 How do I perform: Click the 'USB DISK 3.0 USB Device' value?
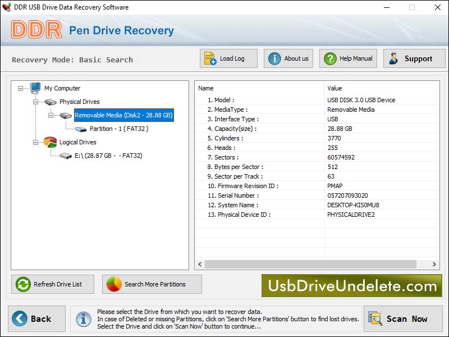click(x=361, y=100)
